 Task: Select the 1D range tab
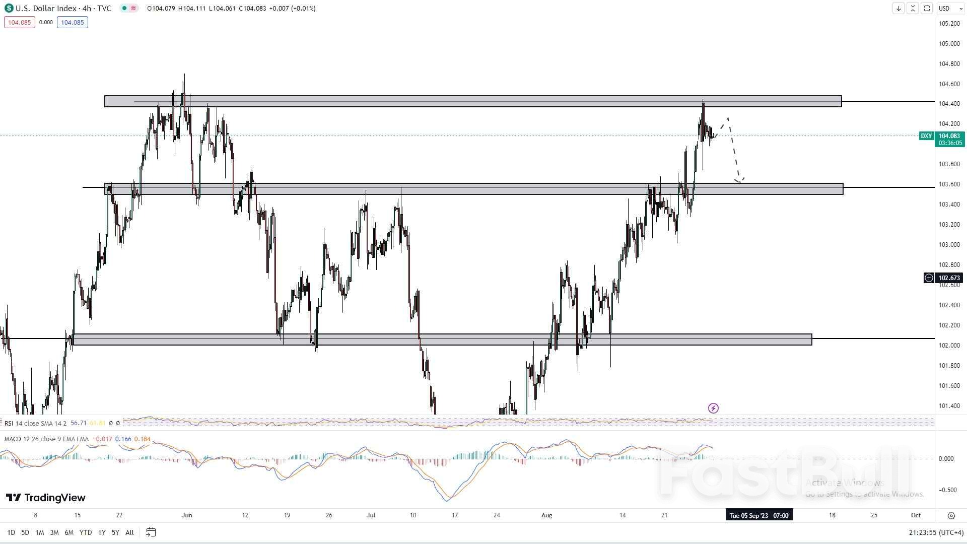[x=10, y=532]
